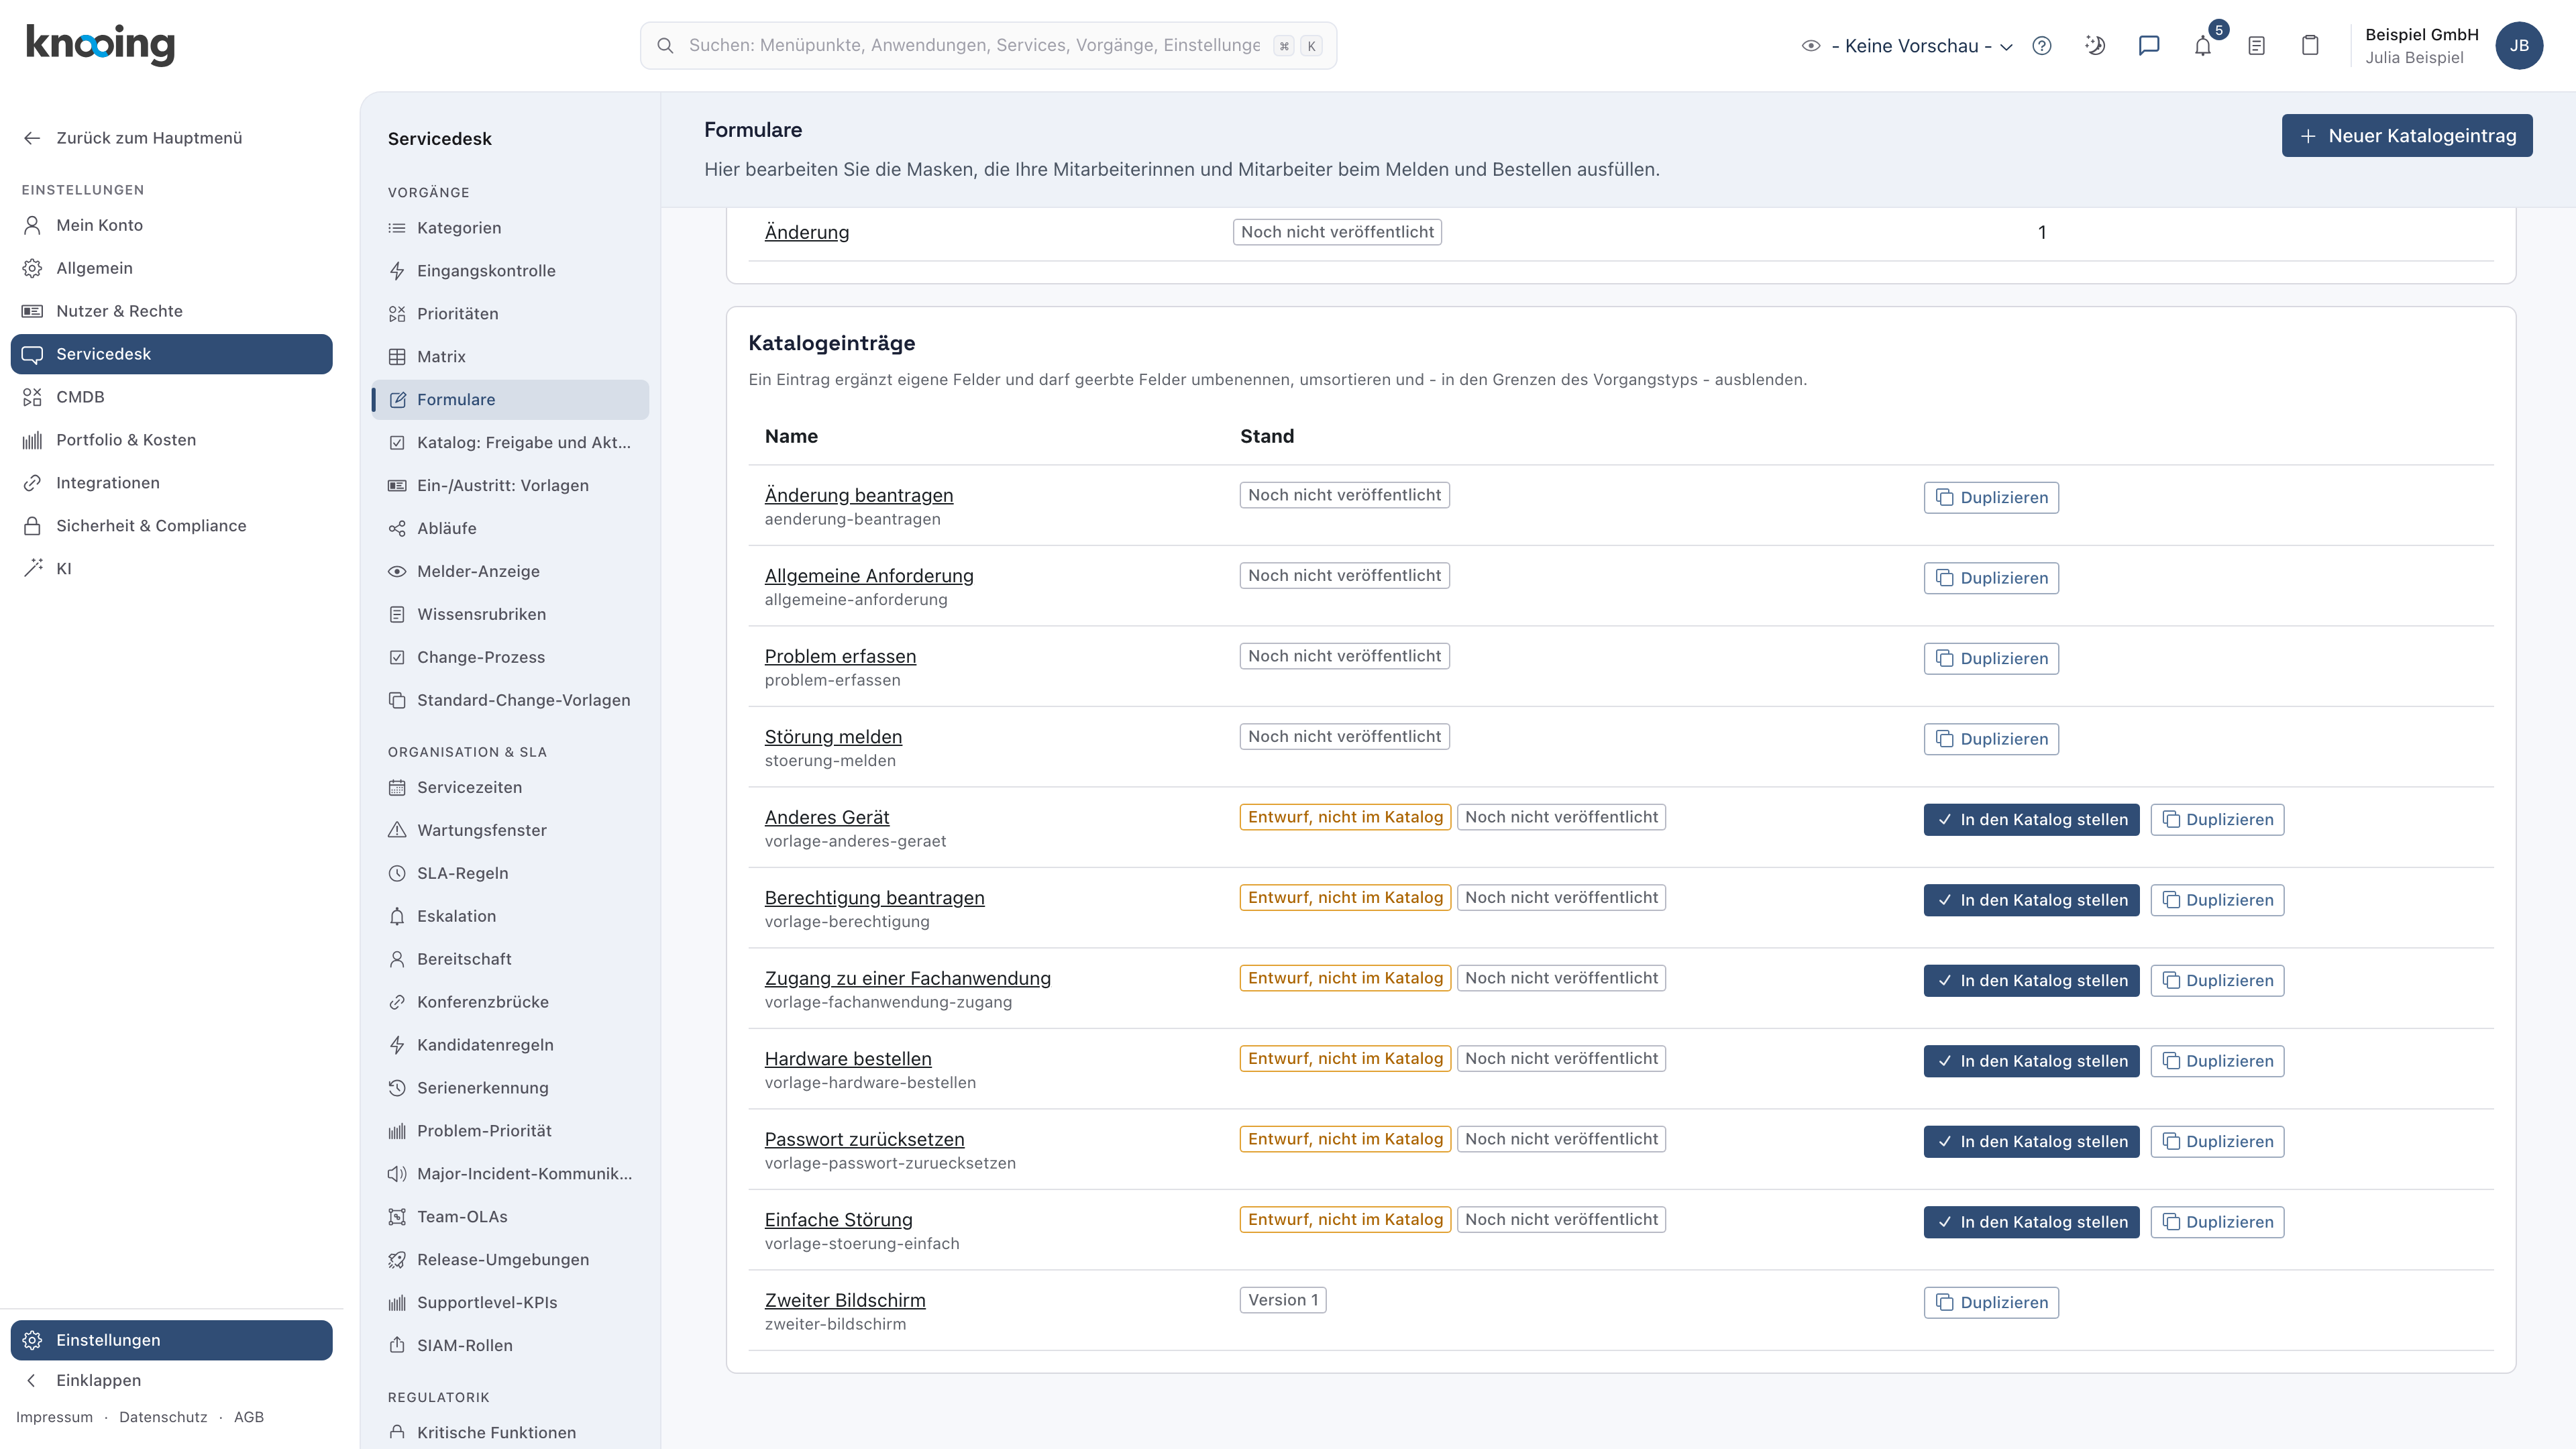
Task: Open the clipboard icon in header
Action: (2310, 46)
